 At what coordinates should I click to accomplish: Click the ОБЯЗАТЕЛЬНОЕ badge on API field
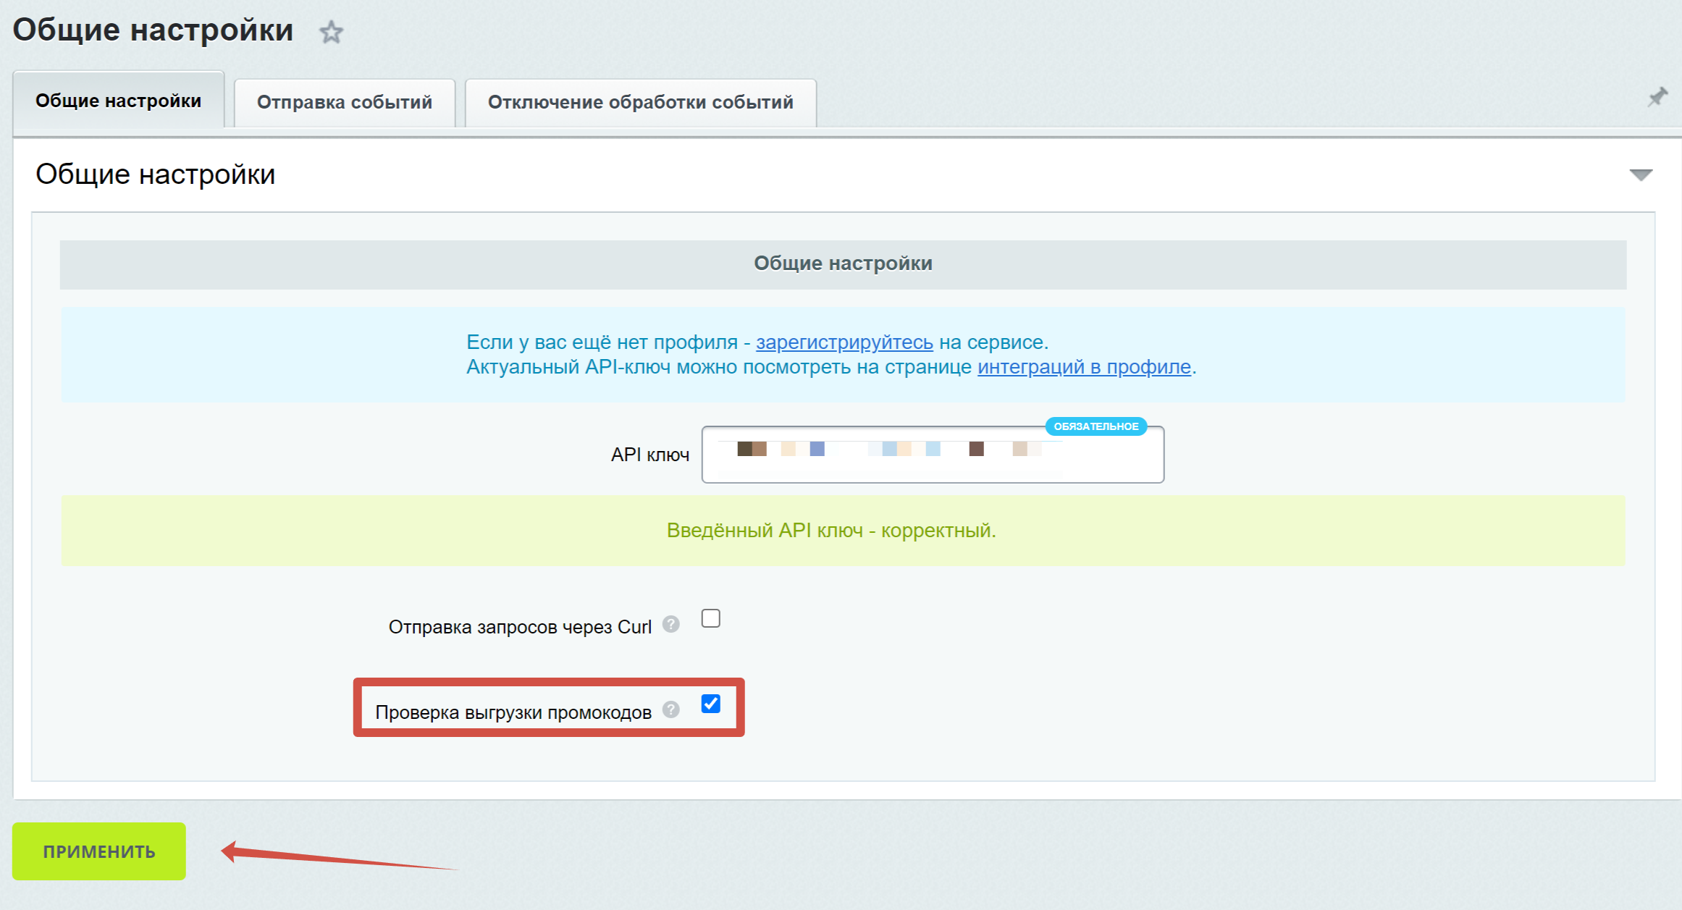point(1096,426)
